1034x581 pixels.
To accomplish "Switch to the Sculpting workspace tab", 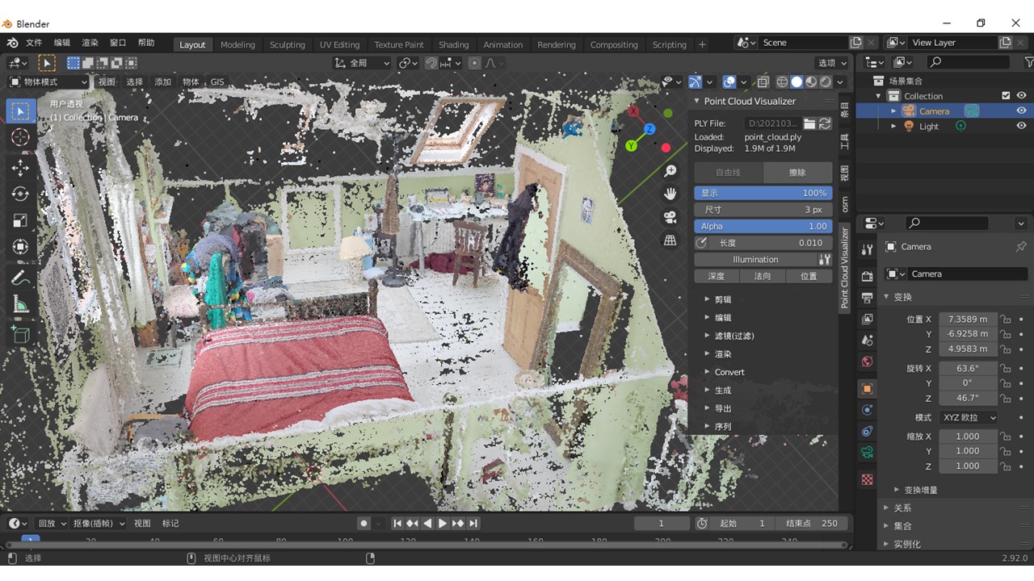I will tap(288, 44).
